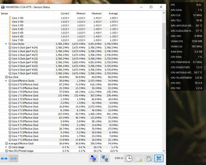Select Core 6 T1 Effective Clock row
The width and height of the screenshot is (206, 165).
pos(60,132)
